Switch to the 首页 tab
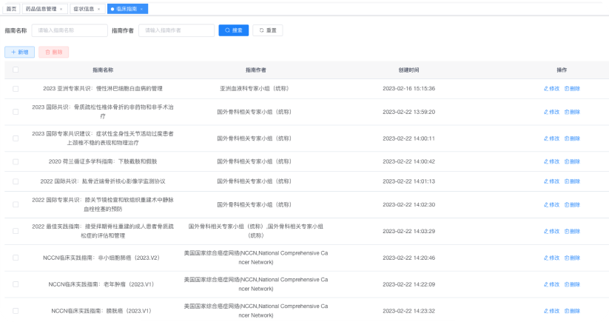Screen dimensions: 609x322 click(11, 9)
